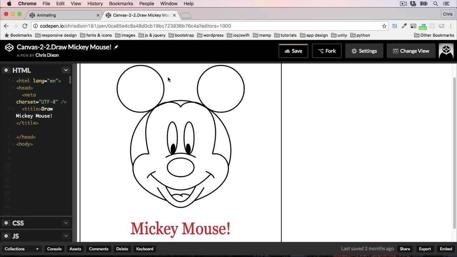Open the Comments button
Image resolution: width=457 pixels, height=257 pixels.
pos(99,249)
